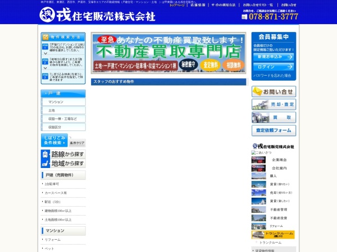Select マンション in the left category list
The width and height of the screenshot is (337, 252).
[x=63, y=102]
